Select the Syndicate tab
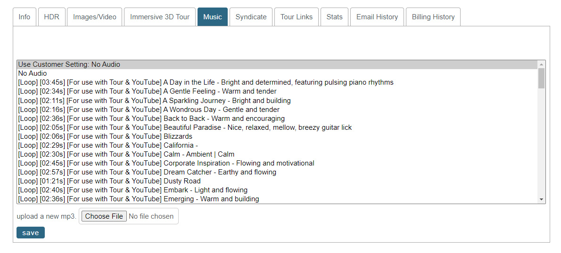The height and width of the screenshot is (253, 561). (251, 17)
